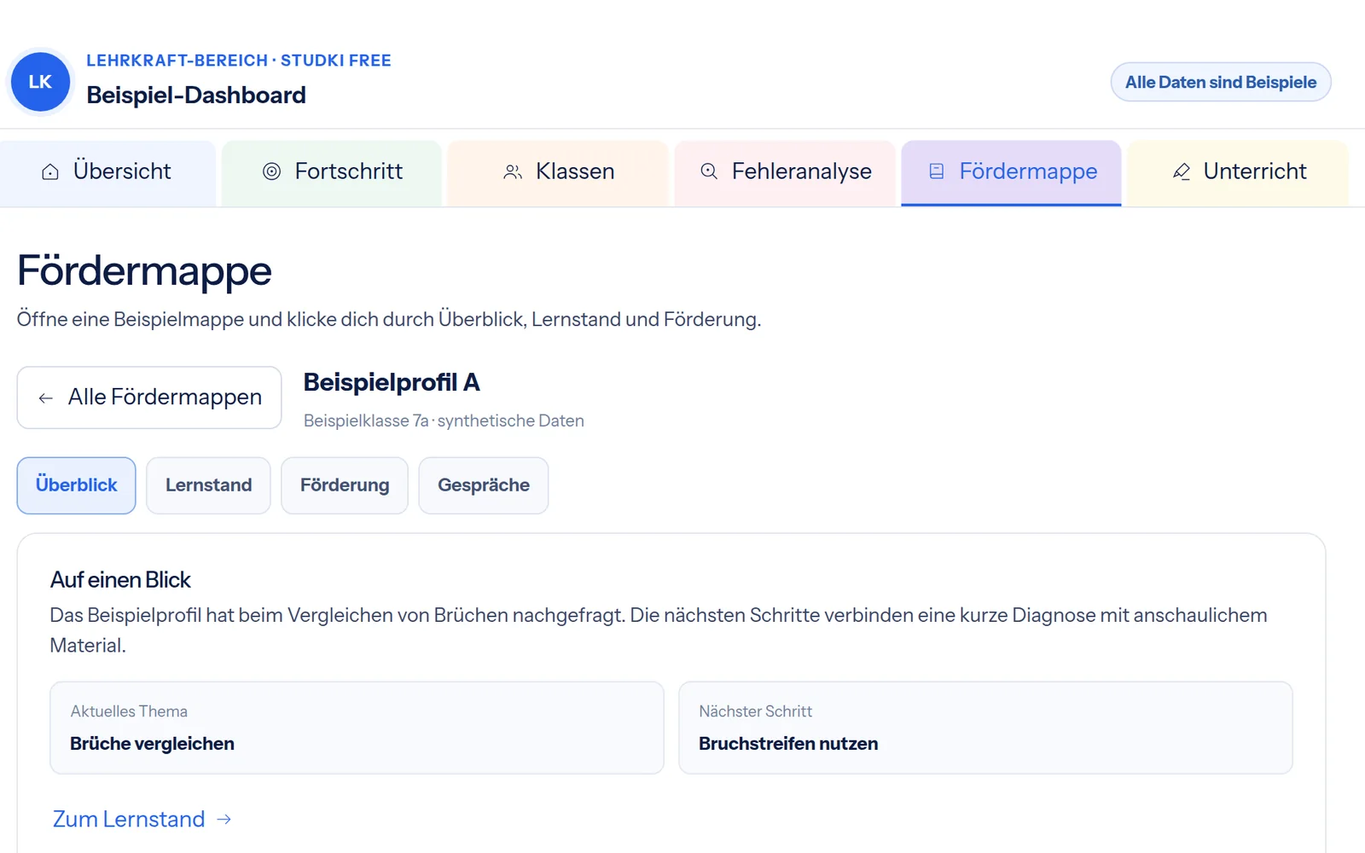Click the Beispiel-Dashboard title
The height and width of the screenshot is (853, 1365).
[x=196, y=96]
